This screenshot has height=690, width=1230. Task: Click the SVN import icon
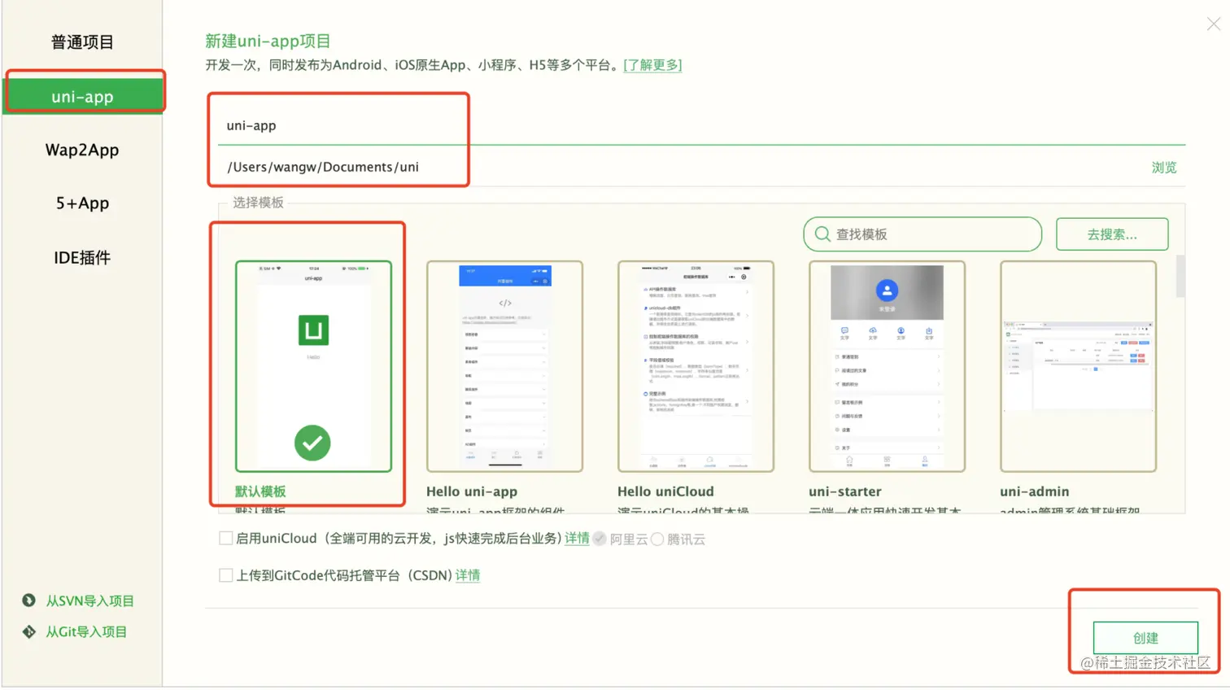(x=29, y=600)
